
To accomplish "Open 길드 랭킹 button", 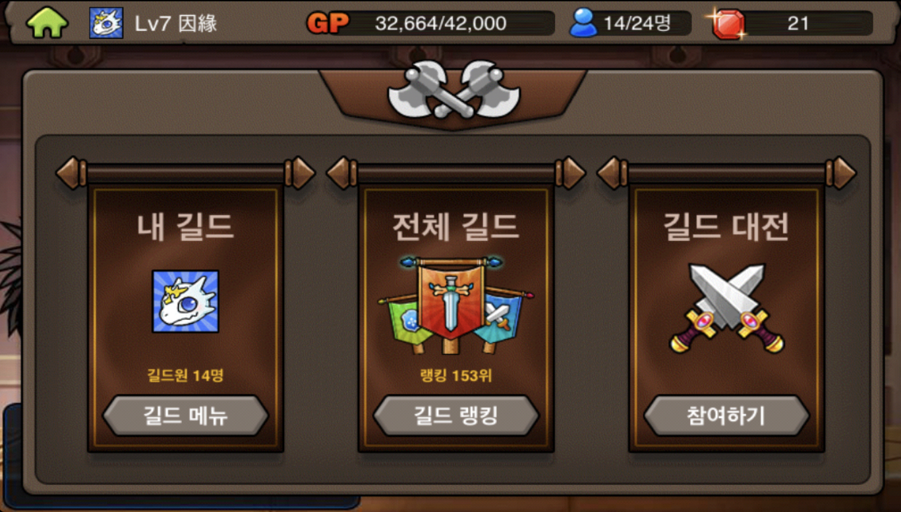I will point(455,415).
